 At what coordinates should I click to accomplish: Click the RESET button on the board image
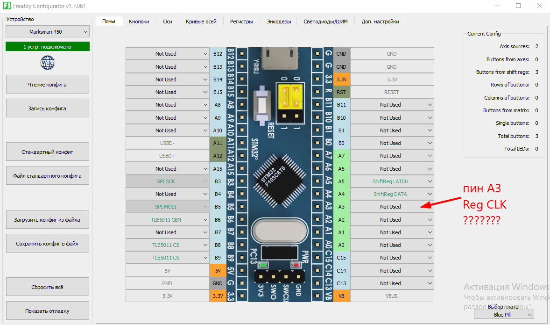[262, 105]
